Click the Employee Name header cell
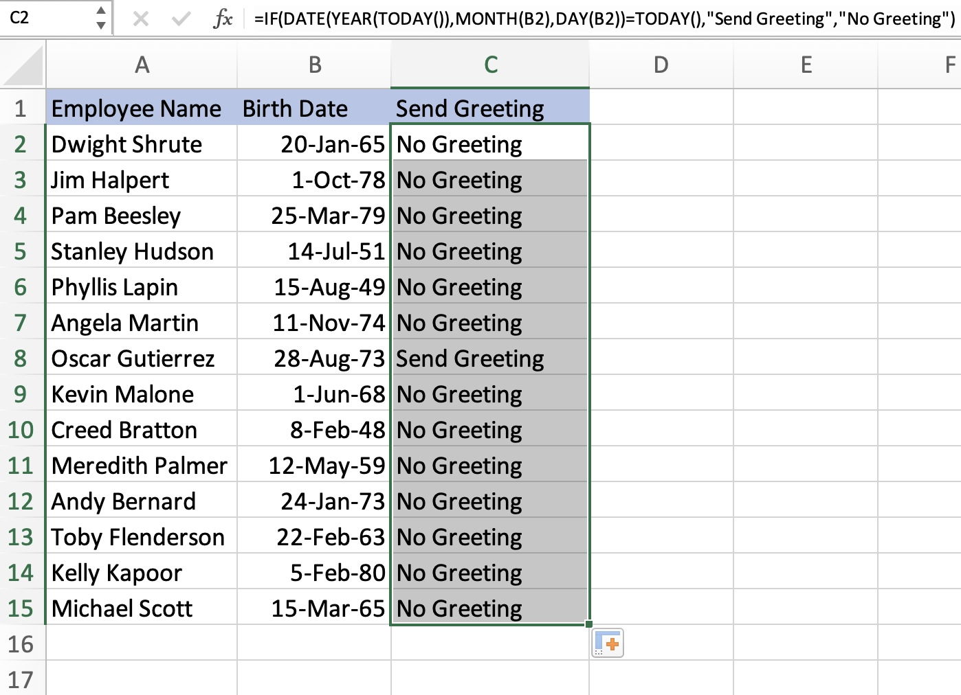Viewport: 961px width, 695px height. [142, 108]
